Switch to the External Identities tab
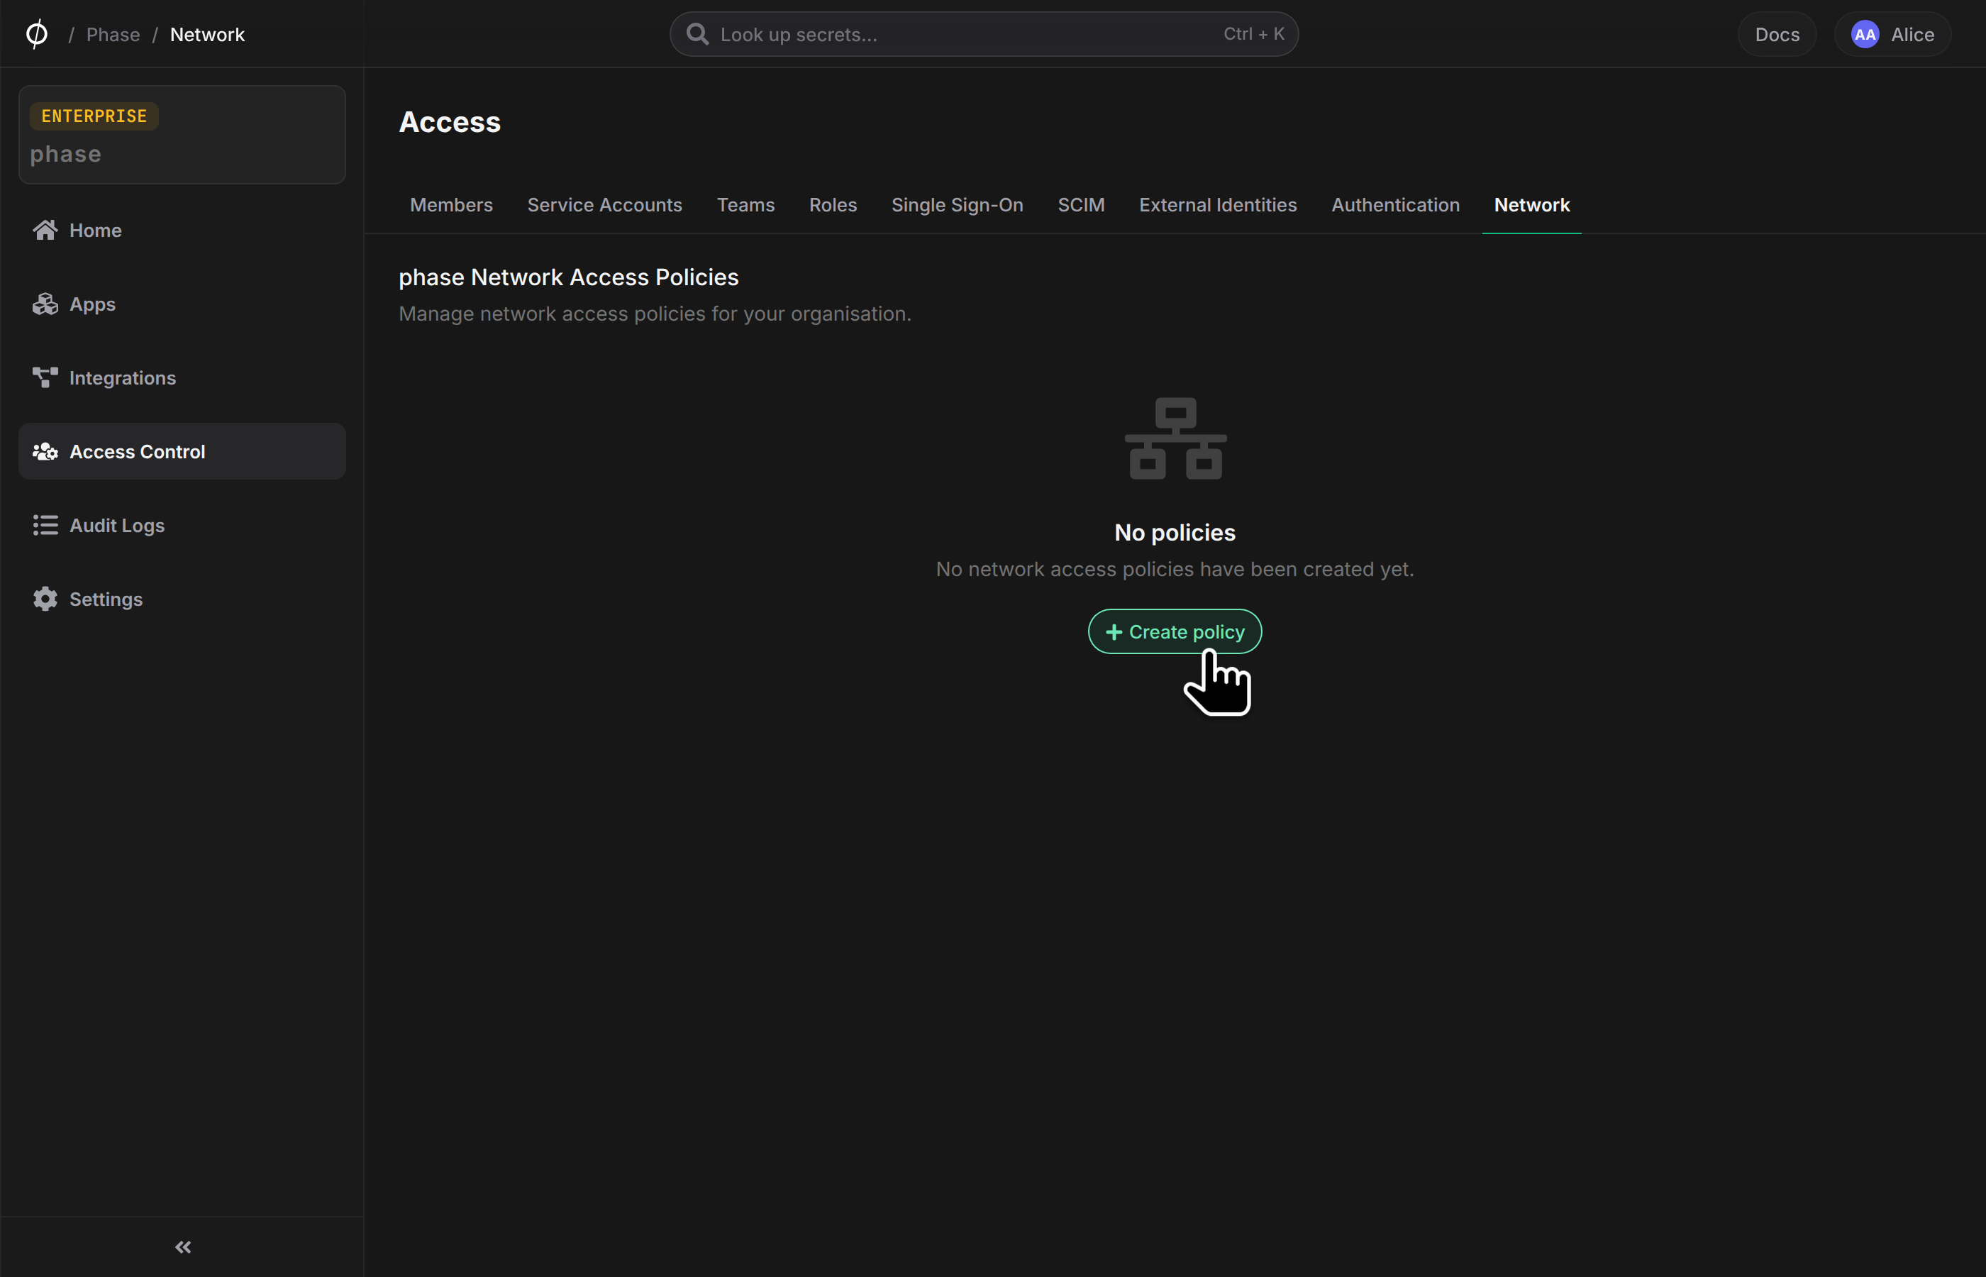 click(x=1218, y=205)
